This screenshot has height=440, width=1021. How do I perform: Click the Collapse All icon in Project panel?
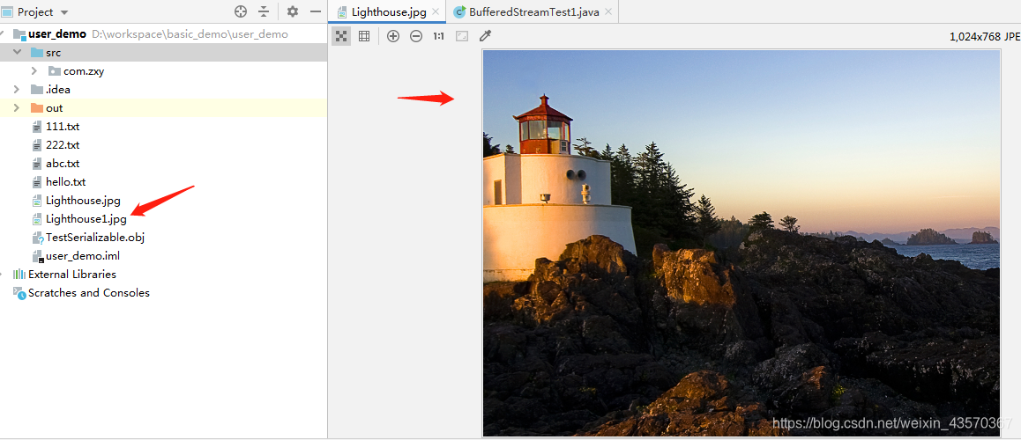point(263,11)
